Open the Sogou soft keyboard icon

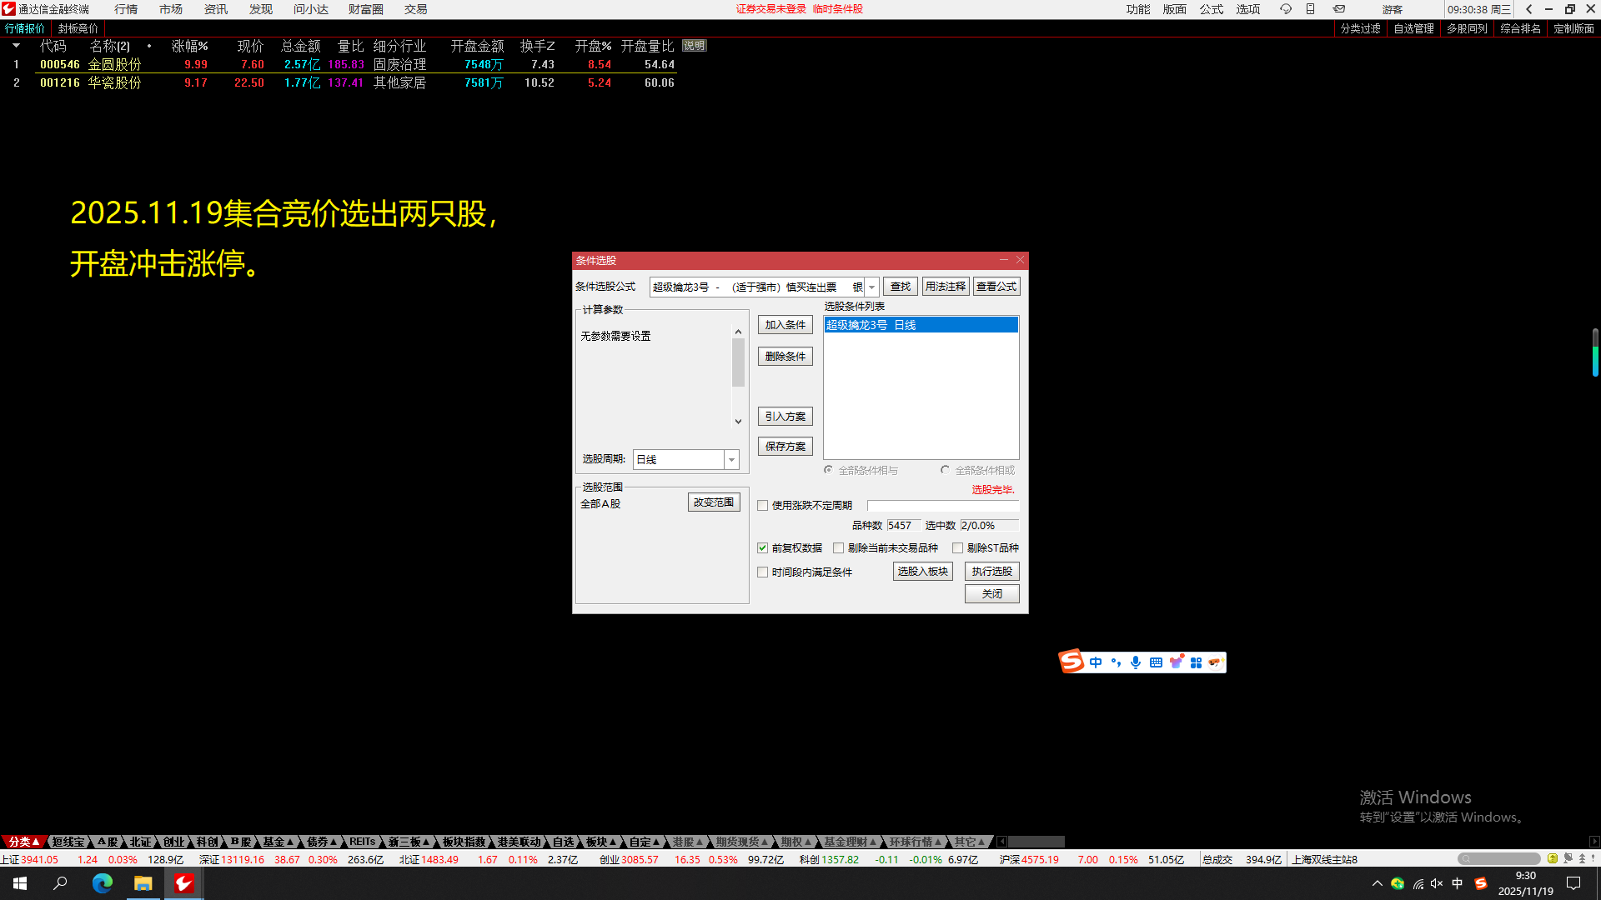tap(1156, 662)
